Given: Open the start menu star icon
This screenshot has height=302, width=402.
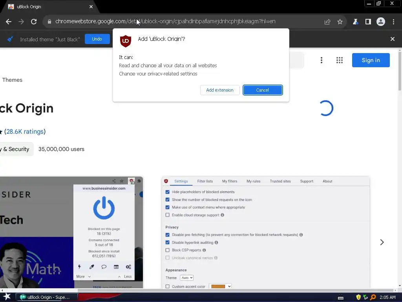Looking at the screenshot, I should (x=7, y=297).
